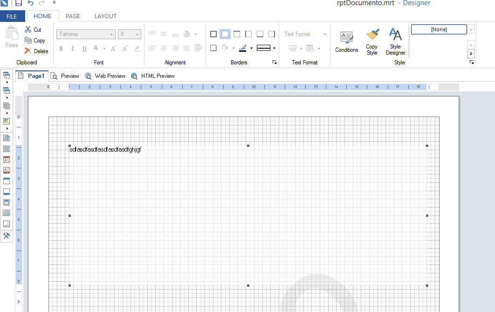Viewport: 495px width, 312px height.
Task: Pick the Report Title band tool
Action: (7, 138)
